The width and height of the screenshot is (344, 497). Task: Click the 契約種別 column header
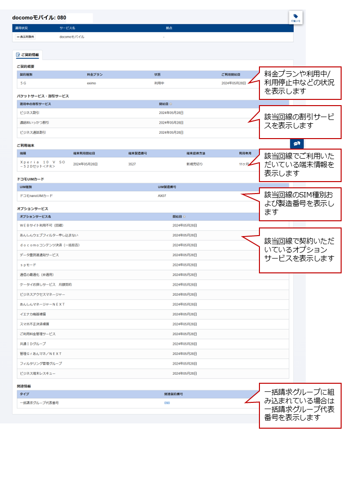click(26, 75)
